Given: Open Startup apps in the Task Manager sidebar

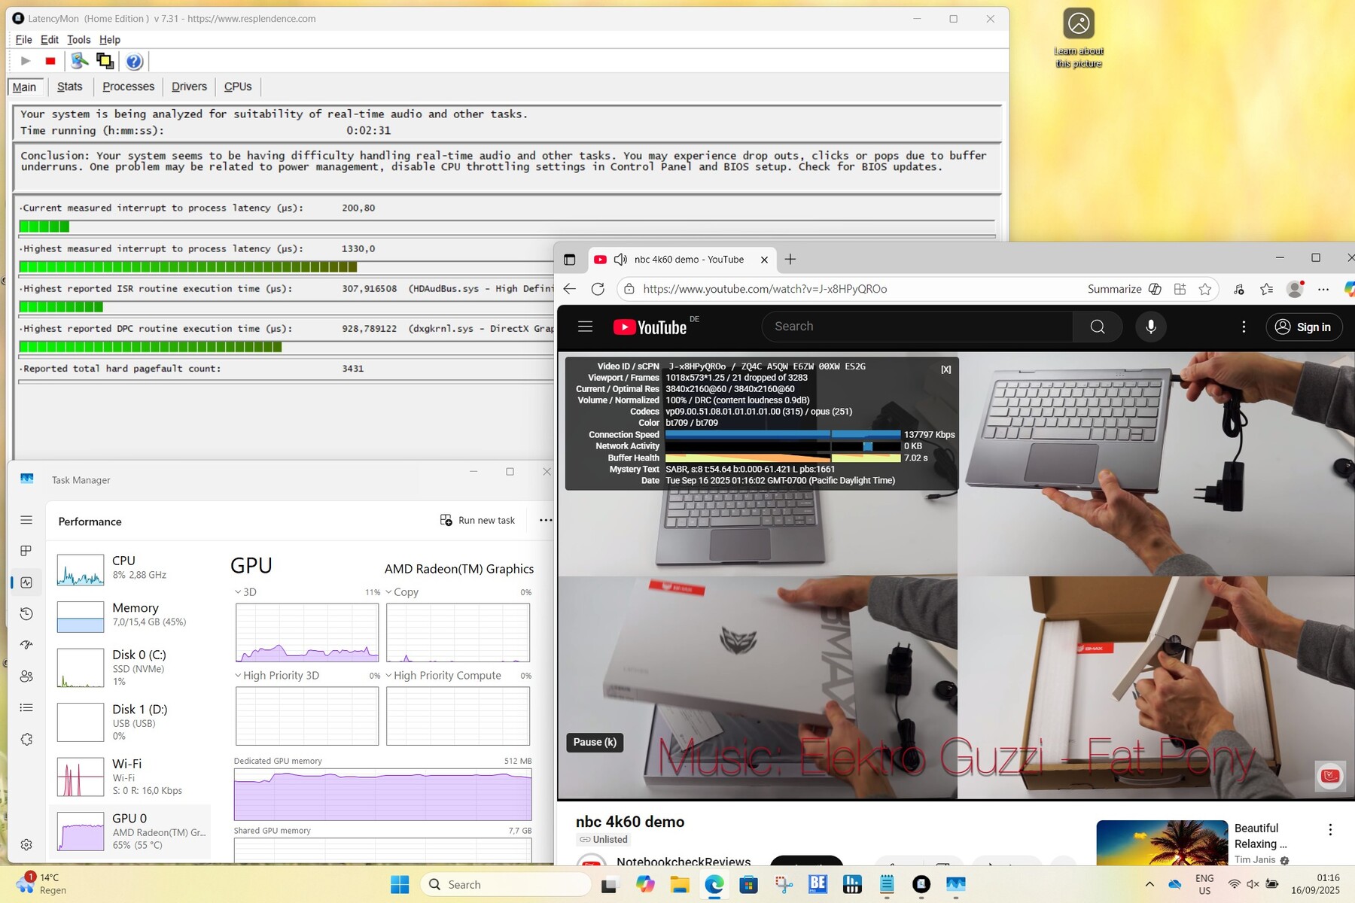Looking at the screenshot, I should (26, 645).
